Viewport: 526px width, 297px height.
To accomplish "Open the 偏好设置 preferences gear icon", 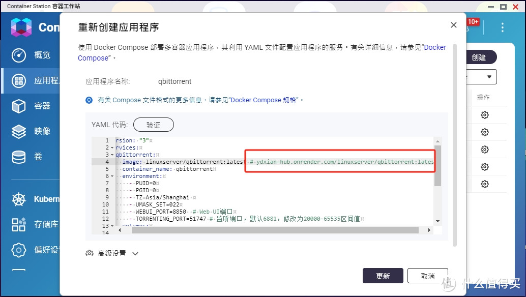I will pos(18,250).
